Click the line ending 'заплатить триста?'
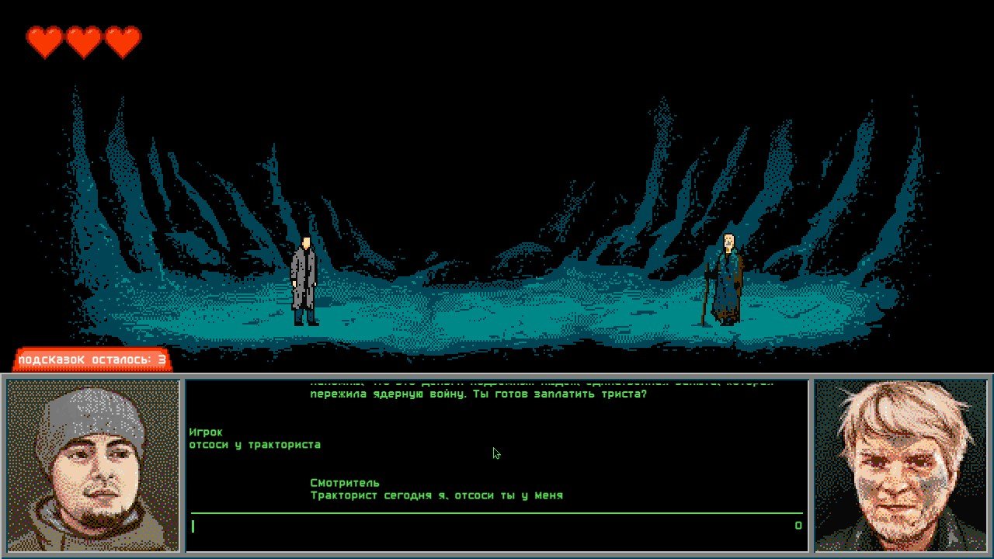The height and width of the screenshot is (559, 994). tap(478, 394)
